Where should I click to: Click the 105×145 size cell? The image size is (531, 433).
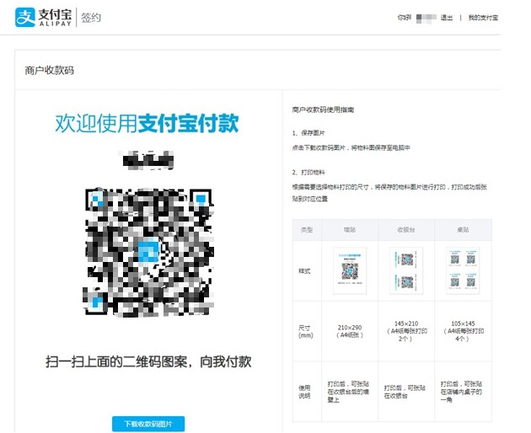pos(464,331)
